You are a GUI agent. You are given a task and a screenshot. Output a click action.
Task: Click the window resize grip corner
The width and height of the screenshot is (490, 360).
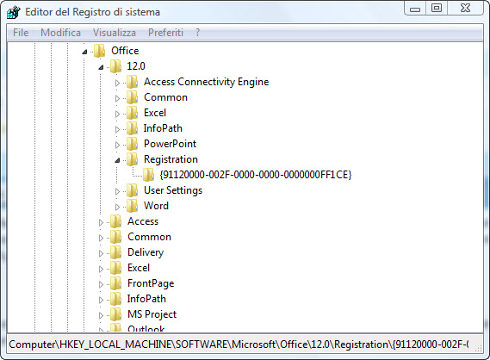click(479, 349)
